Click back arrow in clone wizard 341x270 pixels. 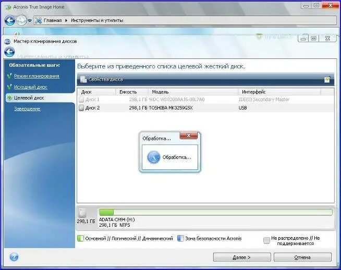[x=9, y=52]
